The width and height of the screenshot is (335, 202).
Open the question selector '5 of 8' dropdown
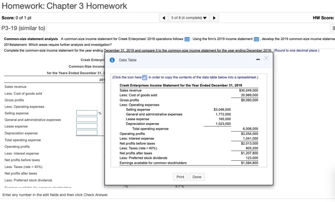pyautogui.click(x=189, y=18)
